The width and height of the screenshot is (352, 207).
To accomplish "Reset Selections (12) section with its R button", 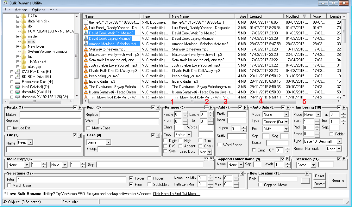I will pos(242,173).
